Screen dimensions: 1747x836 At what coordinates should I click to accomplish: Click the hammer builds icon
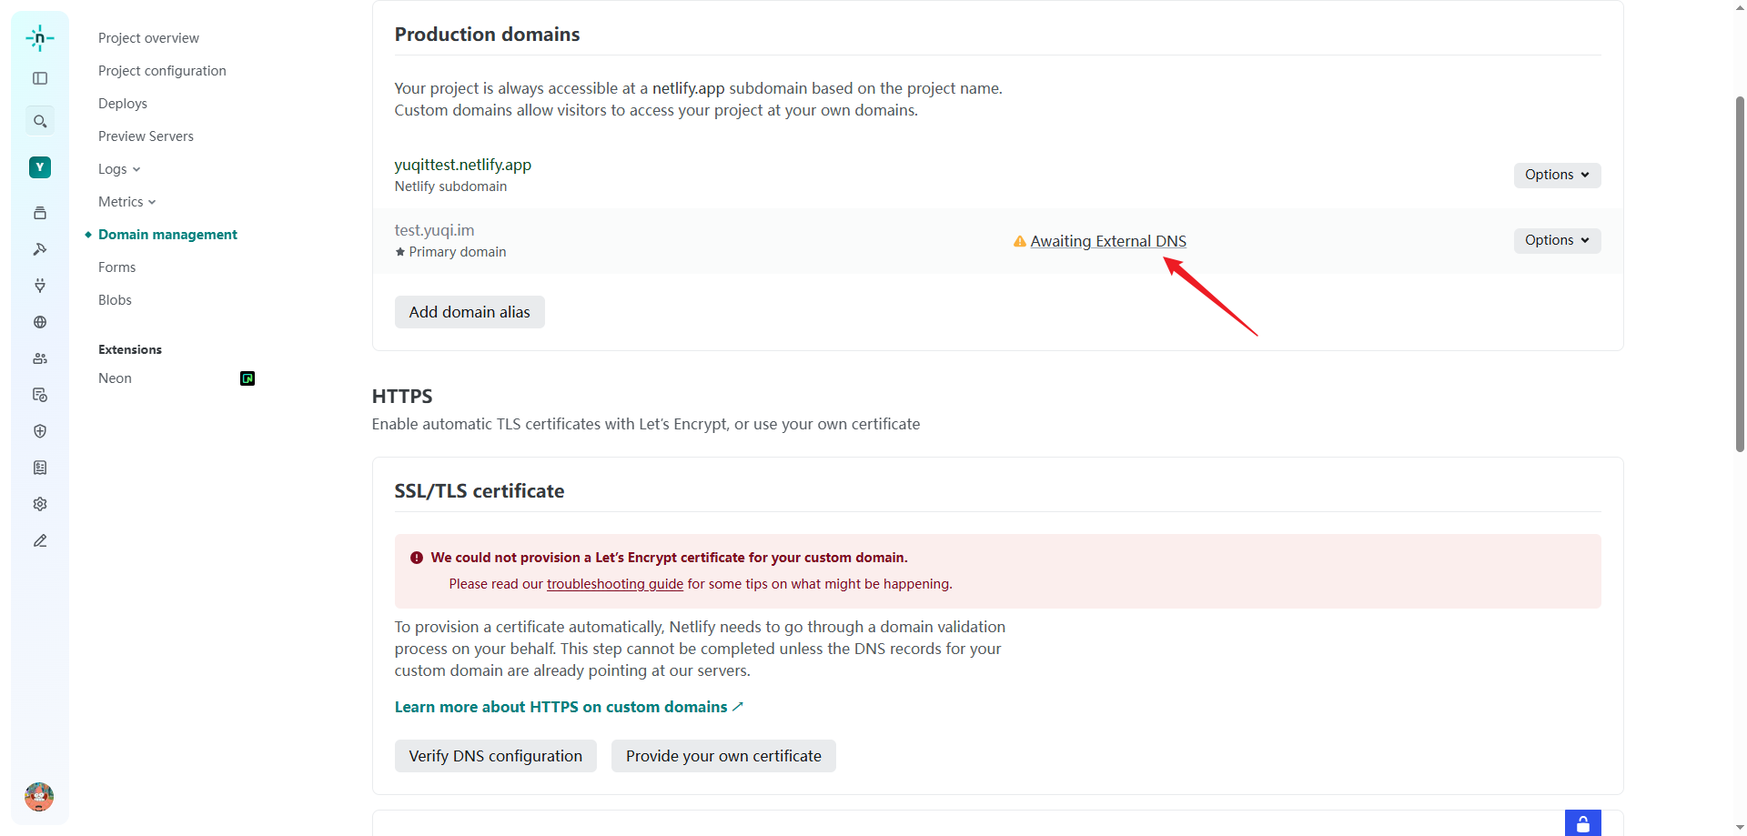pyautogui.click(x=40, y=249)
